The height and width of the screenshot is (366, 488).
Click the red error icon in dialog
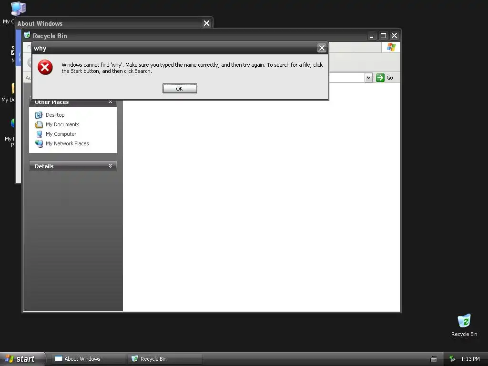(45, 67)
